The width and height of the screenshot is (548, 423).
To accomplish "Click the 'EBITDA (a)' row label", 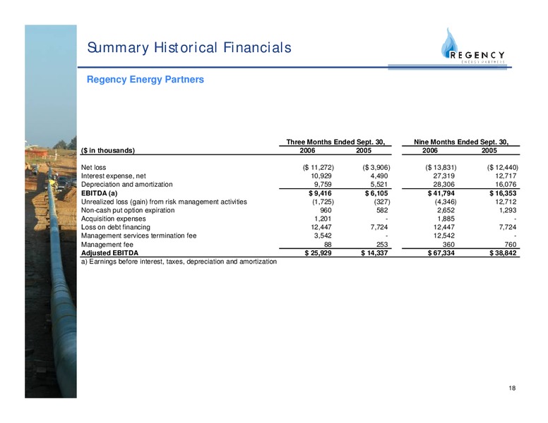I will (100, 193).
